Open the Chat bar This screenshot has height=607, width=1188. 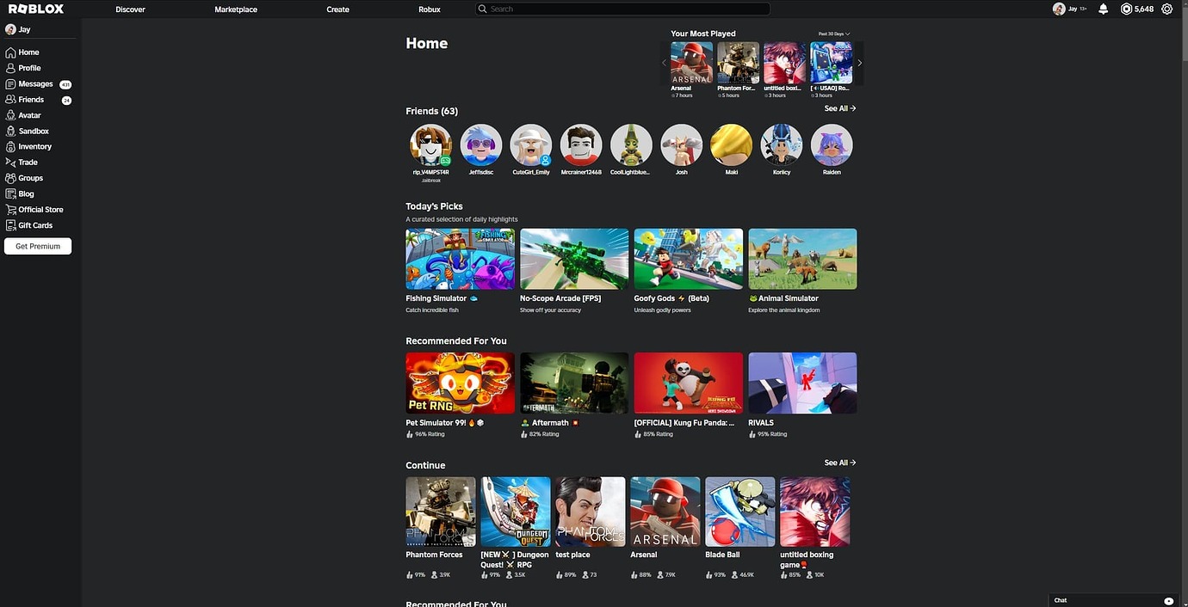1114,600
